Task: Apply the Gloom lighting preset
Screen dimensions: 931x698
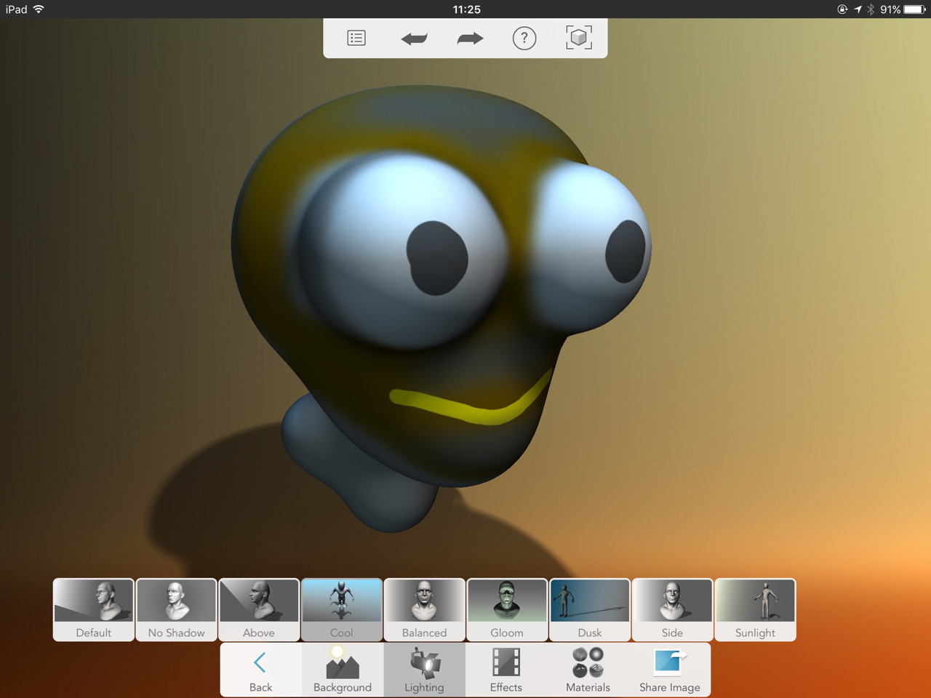Action: point(507,609)
